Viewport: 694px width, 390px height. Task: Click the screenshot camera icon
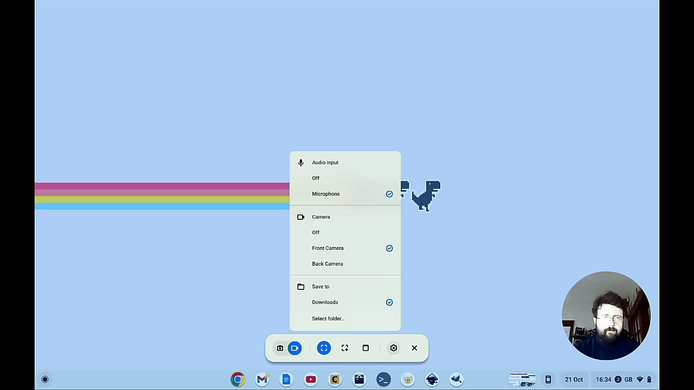coord(280,348)
